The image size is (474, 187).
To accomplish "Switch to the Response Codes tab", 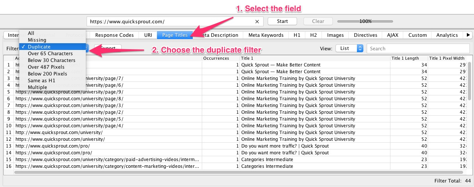I will tap(114, 35).
